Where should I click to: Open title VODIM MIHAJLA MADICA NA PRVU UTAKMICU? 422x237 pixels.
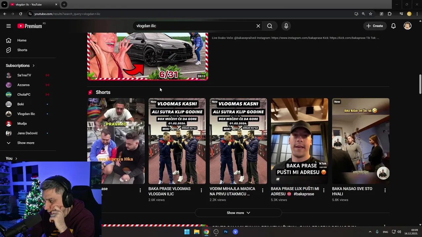click(x=232, y=191)
